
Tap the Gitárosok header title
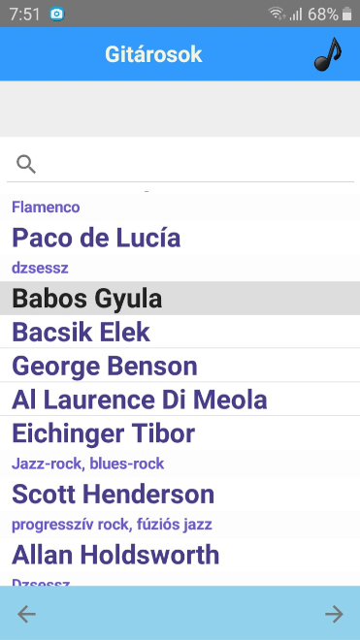coord(153,54)
